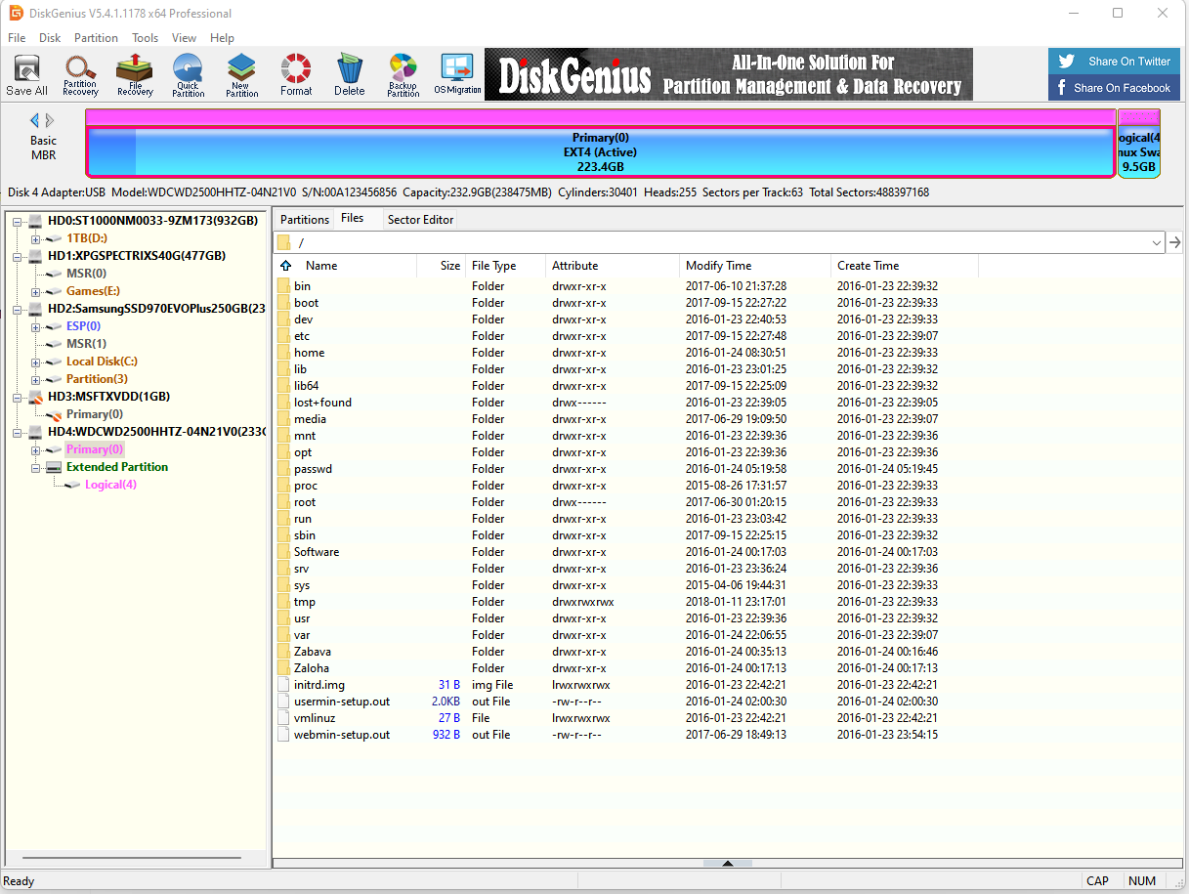Expand the 1TB(D:) tree node

click(x=36, y=238)
